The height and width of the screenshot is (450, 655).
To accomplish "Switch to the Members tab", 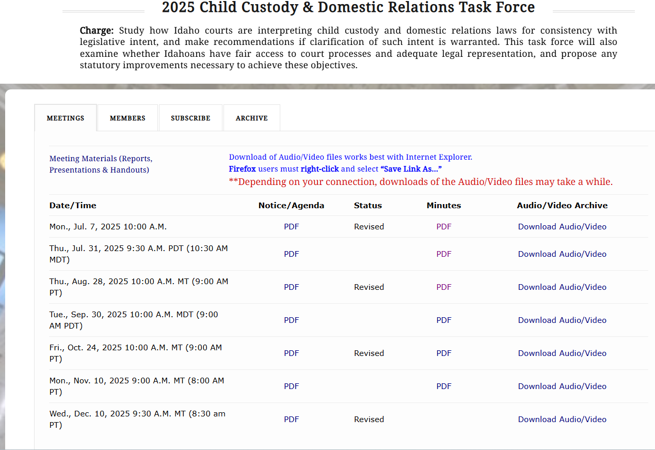I will [x=127, y=118].
